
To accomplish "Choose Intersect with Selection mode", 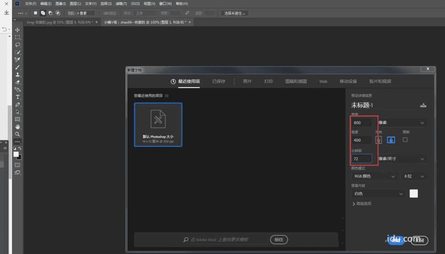I will tap(57, 13).
